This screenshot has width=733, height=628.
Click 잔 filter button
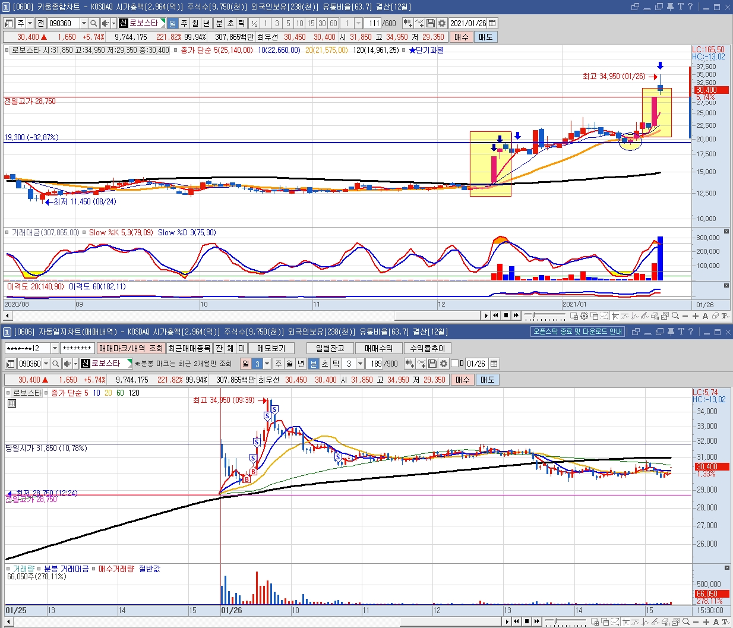[219, 348]
